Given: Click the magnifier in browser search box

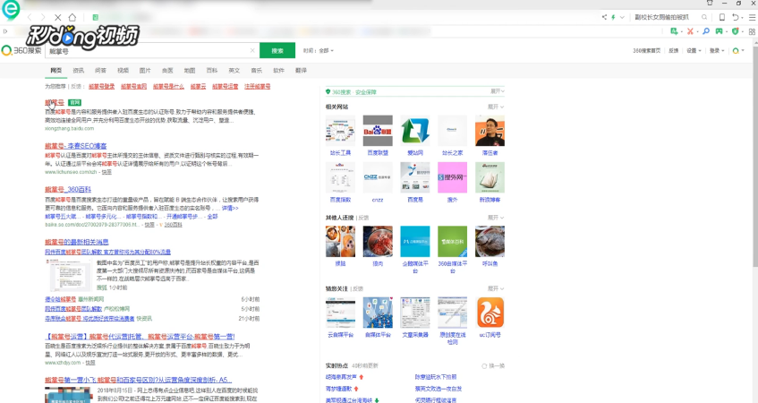Looking at the screenshot, I should [x=704, y=17].
